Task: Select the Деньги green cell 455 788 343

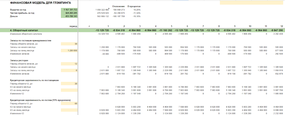Action: [69, 16]
